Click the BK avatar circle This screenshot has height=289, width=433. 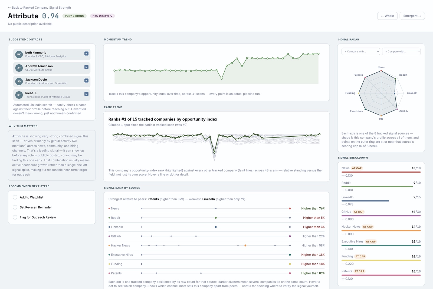click(x=19, y=55)
